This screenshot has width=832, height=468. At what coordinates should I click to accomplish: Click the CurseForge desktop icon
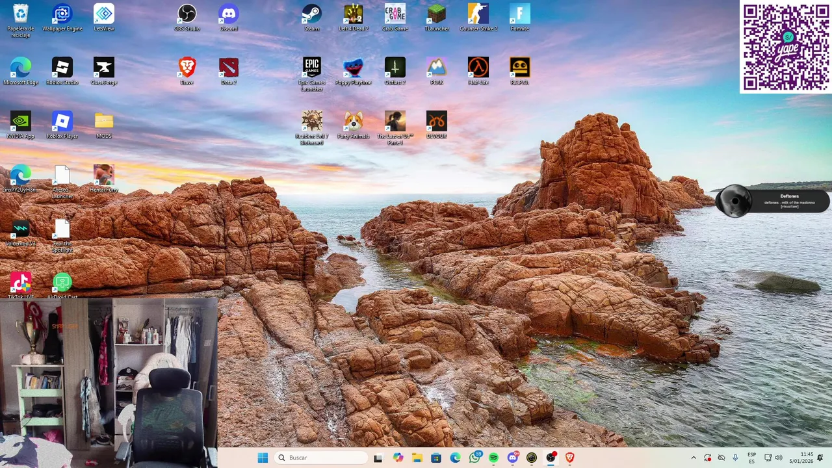click(x=104, y=71)
